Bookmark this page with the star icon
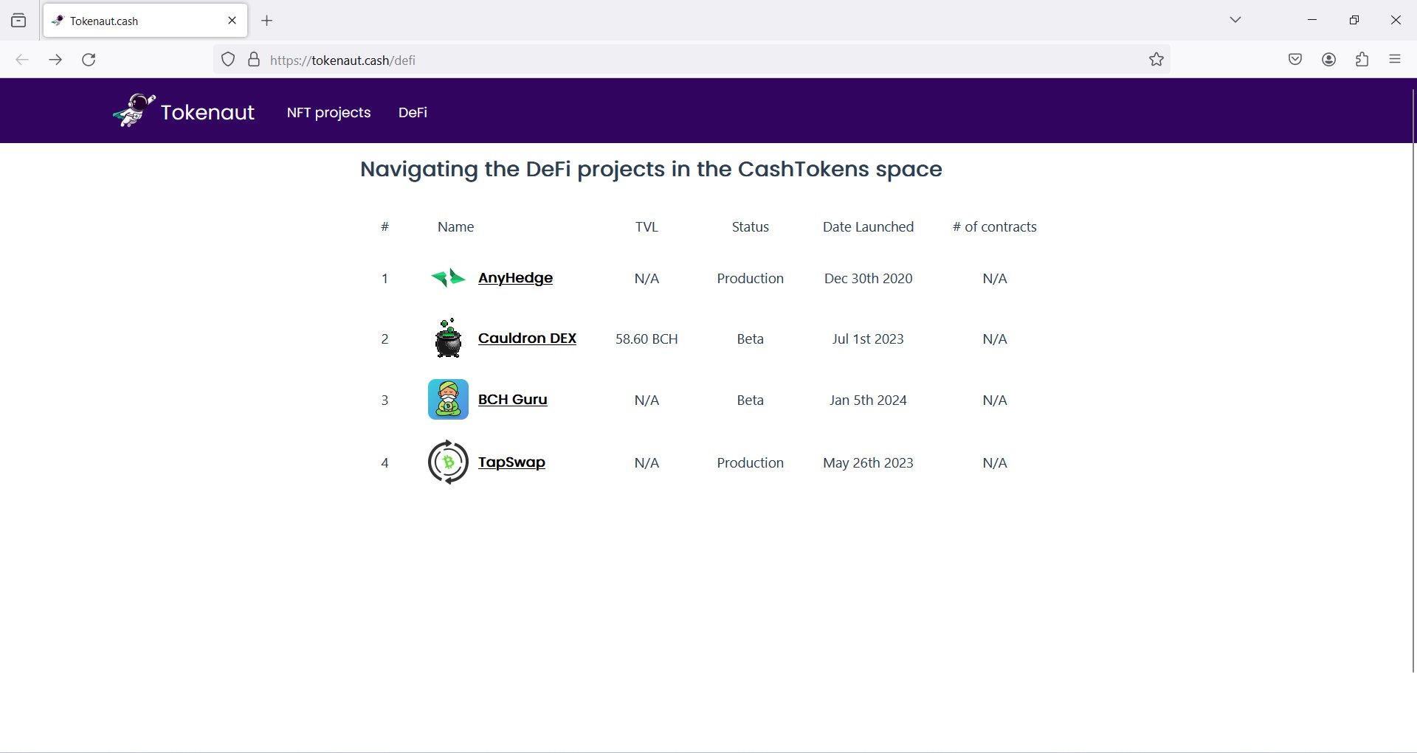The width and height of the screenshot is (1417, 753). [x=1156, y=60]
